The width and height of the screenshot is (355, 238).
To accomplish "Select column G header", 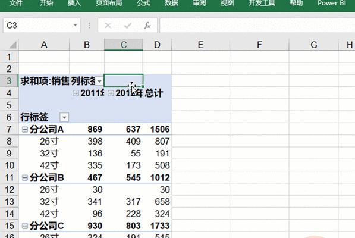I will (x=313, y=45).
